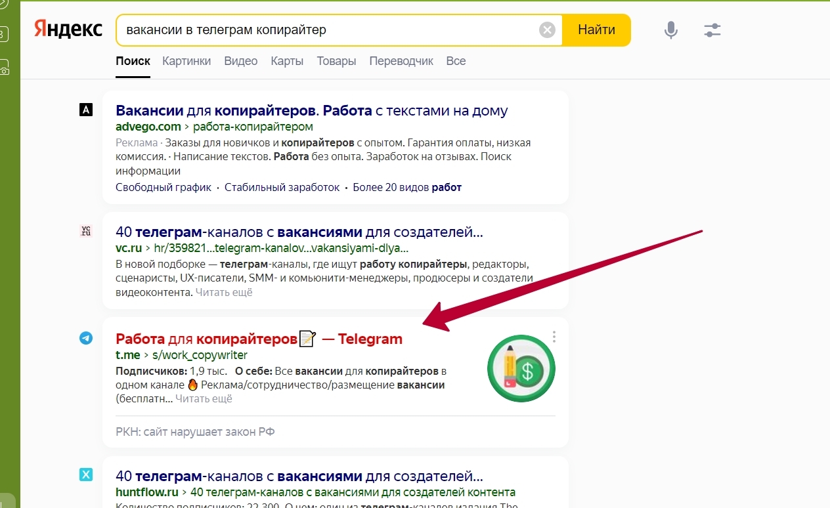
Task: Click the Telegram channel thumbnail with dollar sign
Action: (x=521, y=368)
